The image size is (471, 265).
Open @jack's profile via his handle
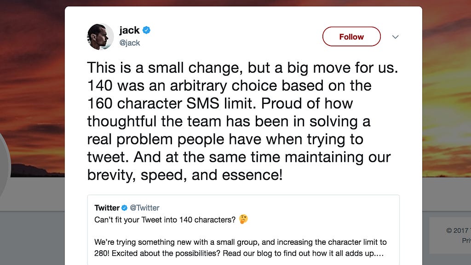[129, 42]
